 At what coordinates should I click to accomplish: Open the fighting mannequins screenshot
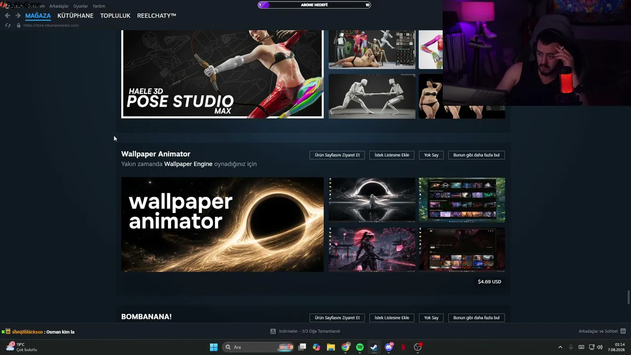(372, 96)
